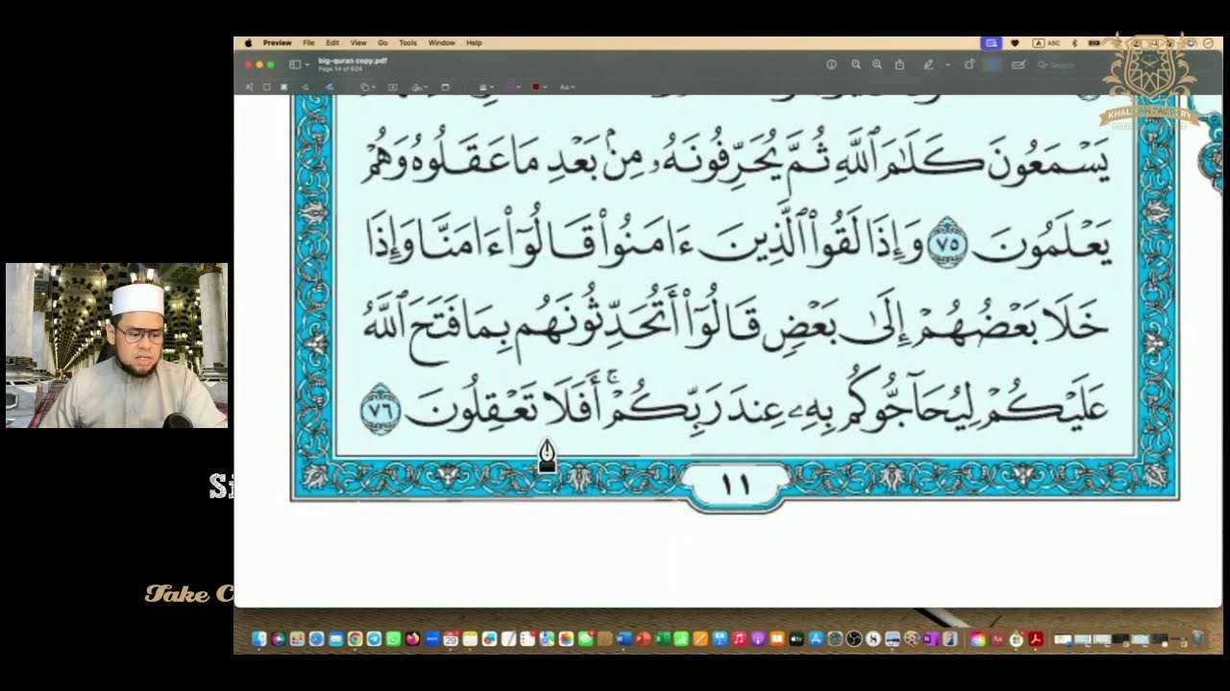Expand the sidebar view options chevron
The image size is (1230, 691).
307,64
